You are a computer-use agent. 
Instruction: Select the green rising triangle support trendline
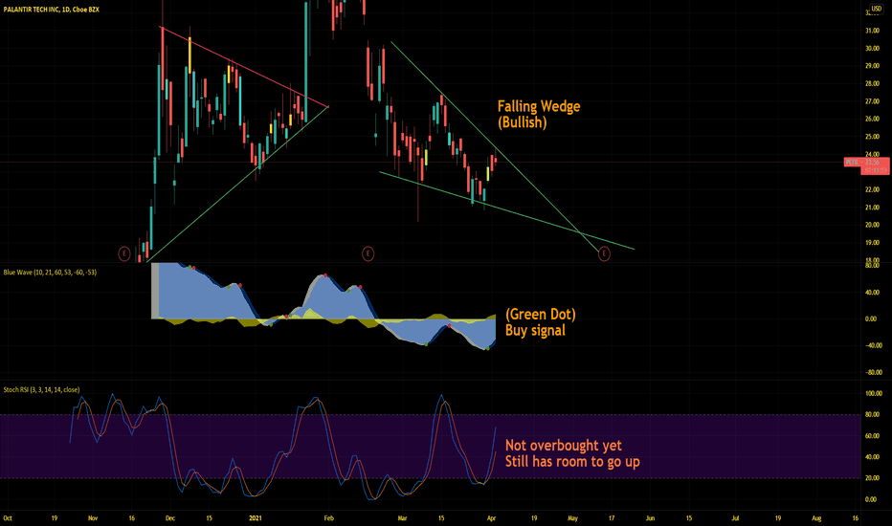tap(237, 185)
